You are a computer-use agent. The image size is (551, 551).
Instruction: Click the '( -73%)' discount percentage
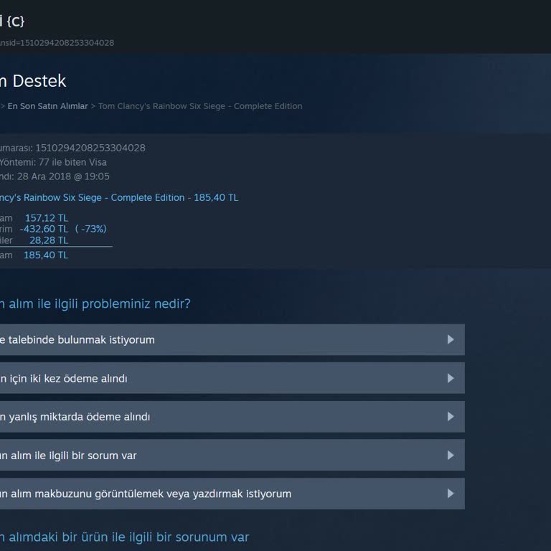pos(90,229)
